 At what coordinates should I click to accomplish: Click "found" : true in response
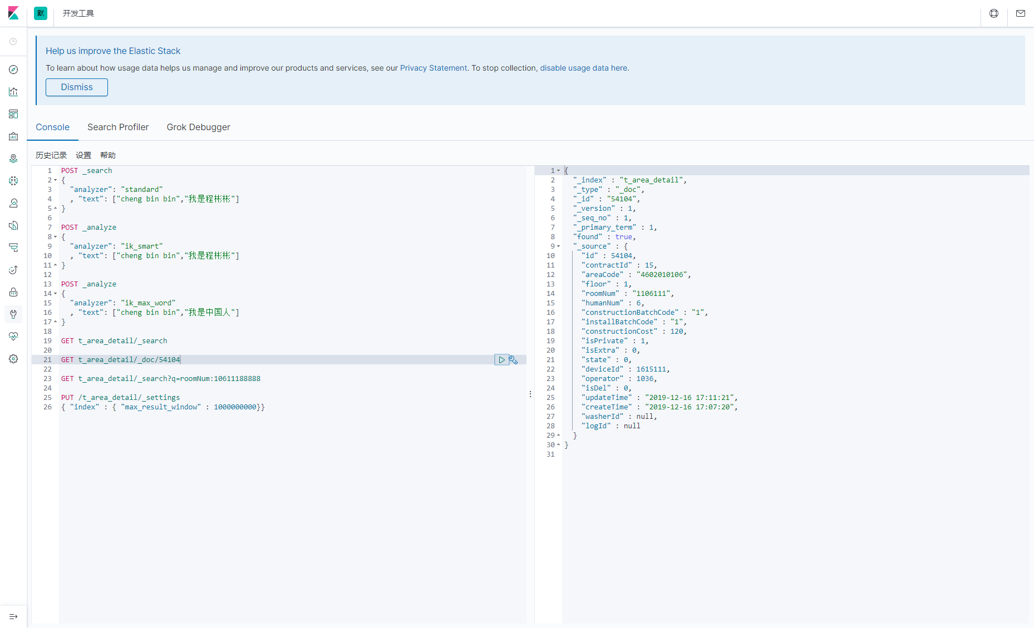pyautogui.click(x=604, y=237)
